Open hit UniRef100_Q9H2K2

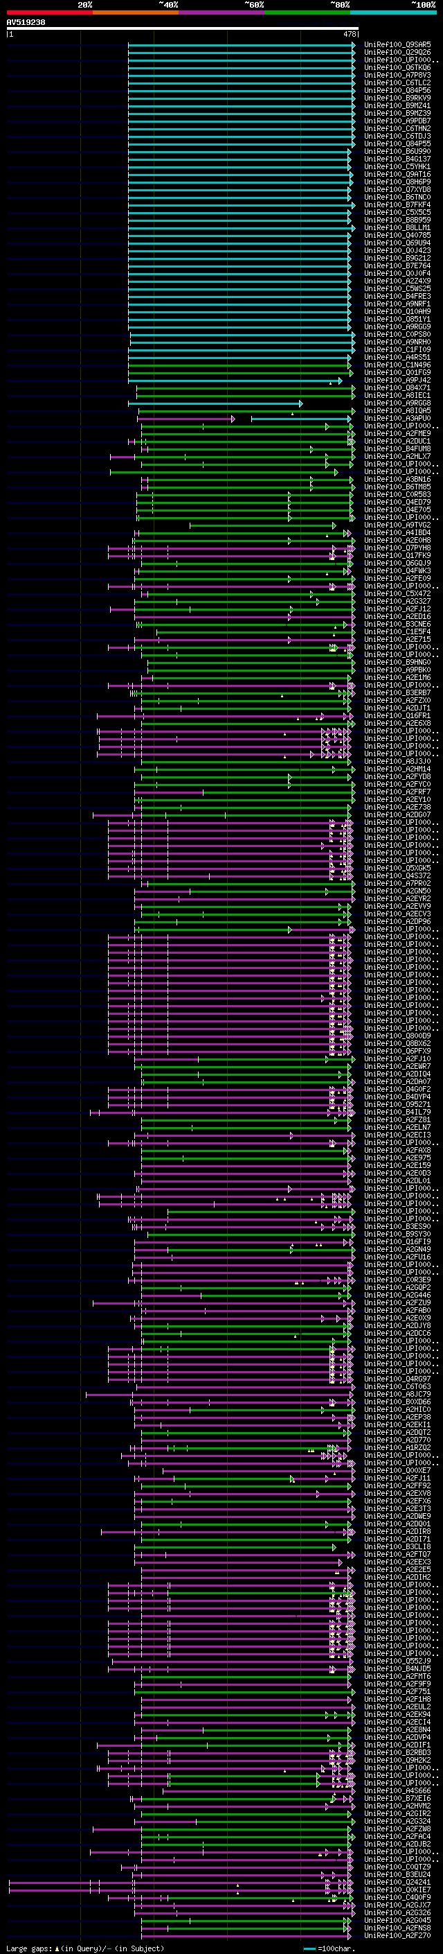(x=397, y=1761)
